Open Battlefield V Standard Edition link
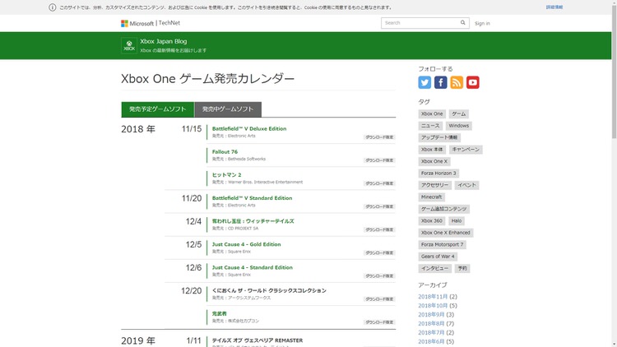The image size is (617, 347). [x=252, y=198]
